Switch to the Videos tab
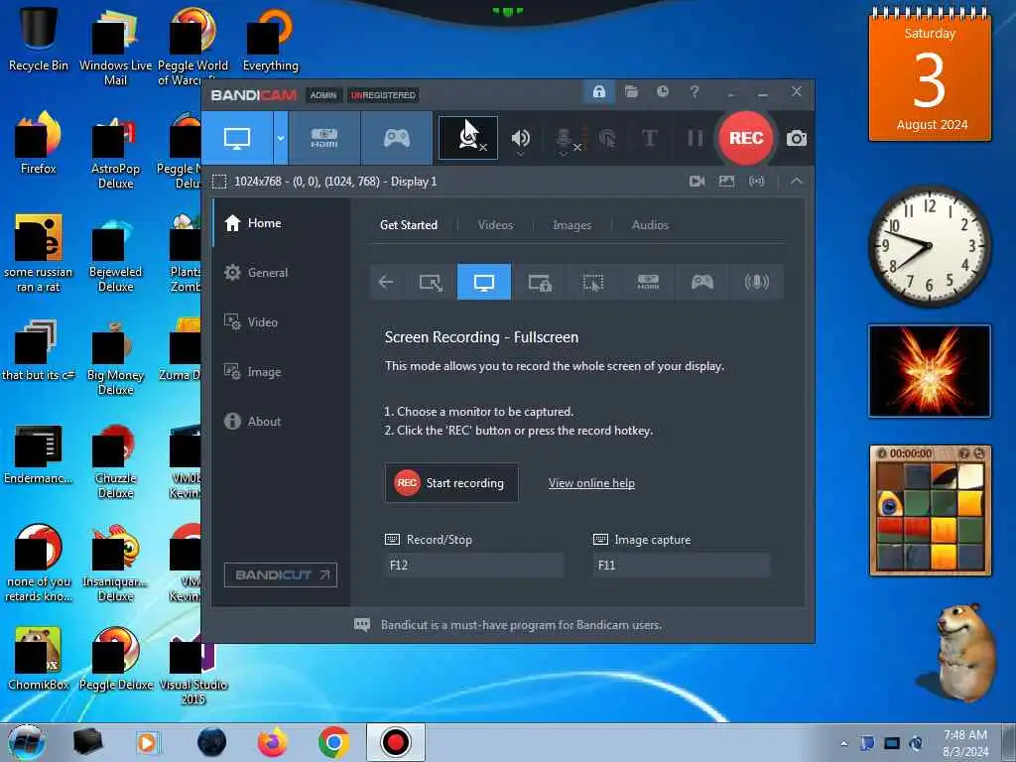The image size is (1016, 762). click(x=495, y=225)
